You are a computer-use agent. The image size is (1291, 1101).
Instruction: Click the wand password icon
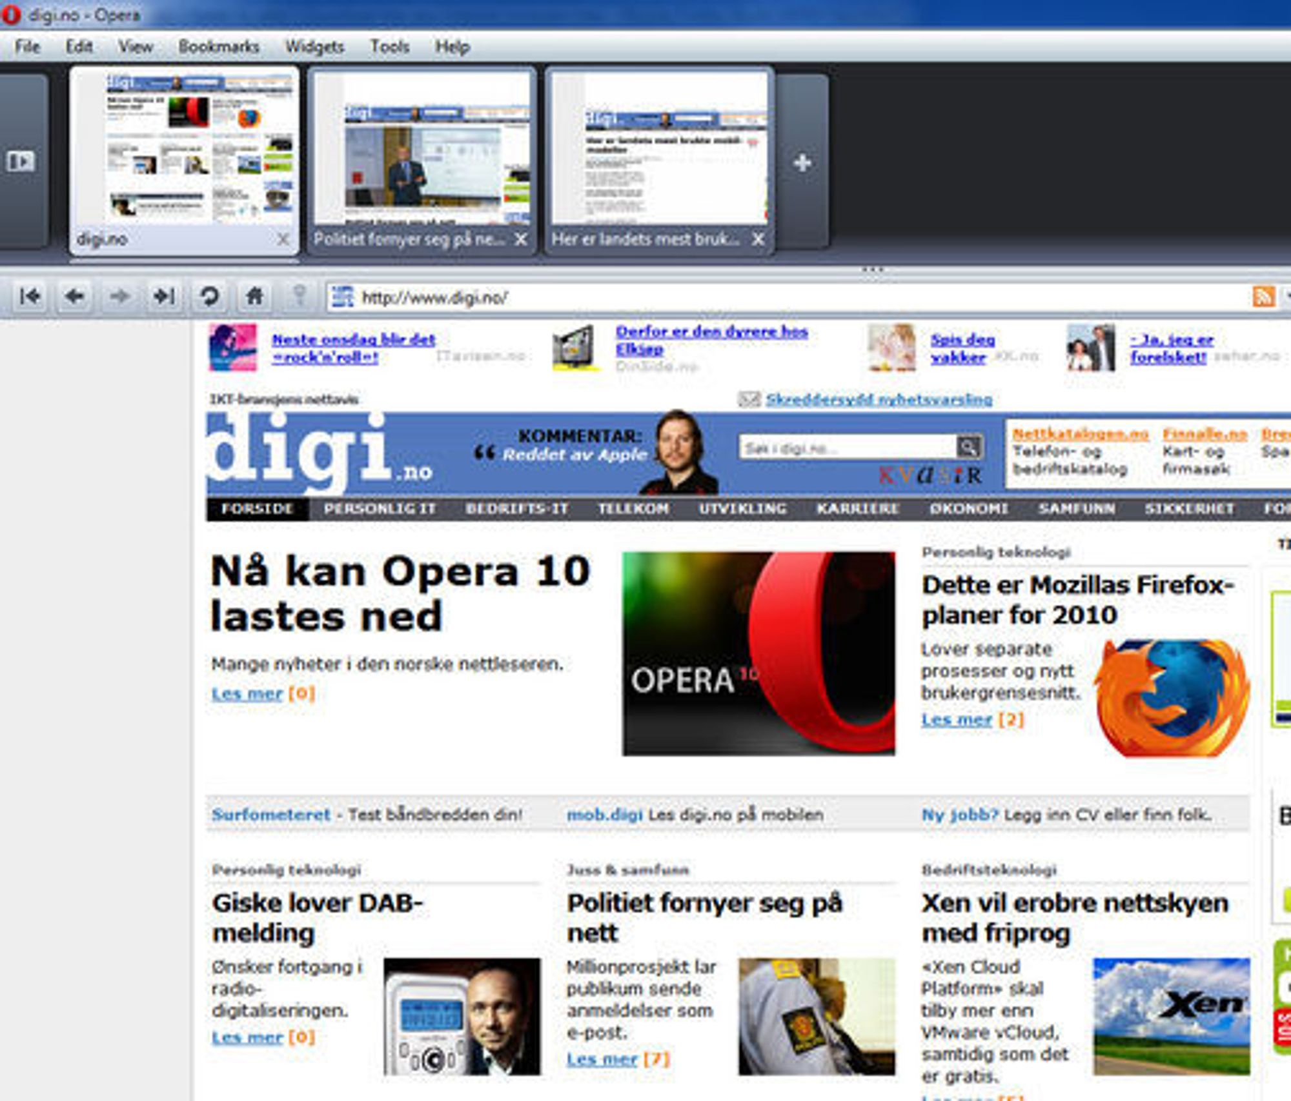pos(299,296)
